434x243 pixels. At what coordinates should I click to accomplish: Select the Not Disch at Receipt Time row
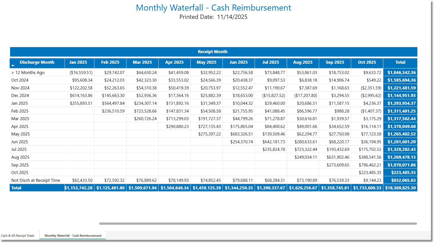pyautogui.click(x=35, y=180)
